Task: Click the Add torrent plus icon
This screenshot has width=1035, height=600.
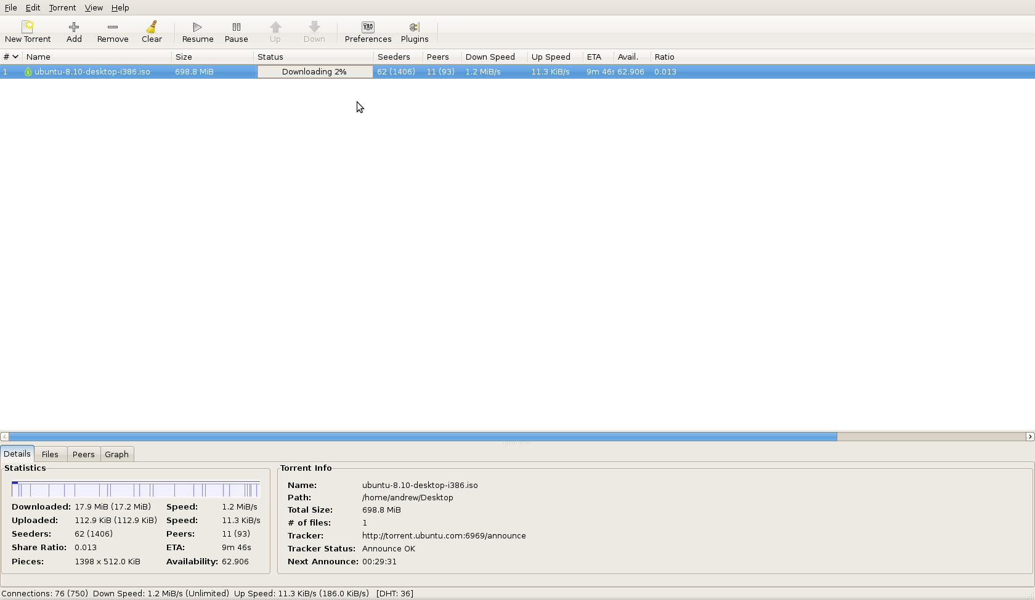Action: [74, 27]
